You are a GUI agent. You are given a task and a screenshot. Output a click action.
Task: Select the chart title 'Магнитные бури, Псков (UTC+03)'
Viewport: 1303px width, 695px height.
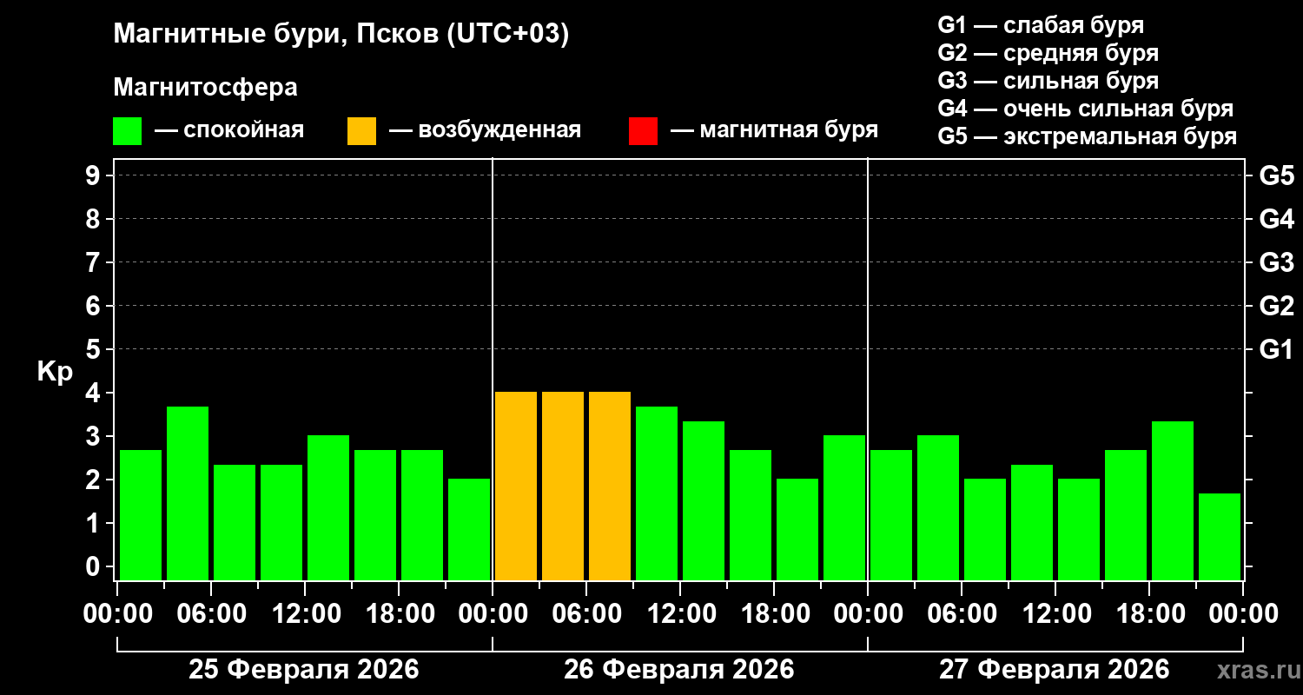[341, 35]
